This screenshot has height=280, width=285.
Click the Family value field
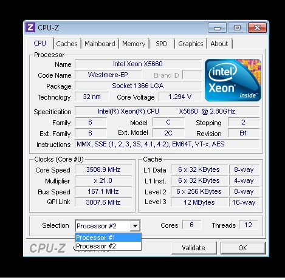pyautogui.click(x=91, y=122)
